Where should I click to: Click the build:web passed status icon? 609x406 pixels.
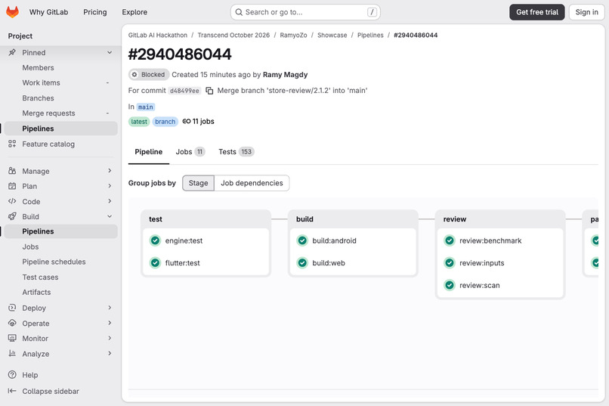point(302,262)
